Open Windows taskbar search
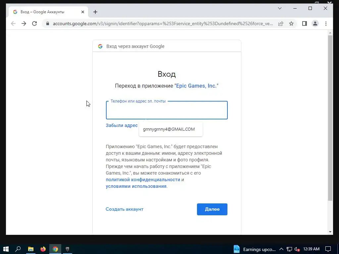The width and height of the screenshot is (339, 254). point(18,249)
